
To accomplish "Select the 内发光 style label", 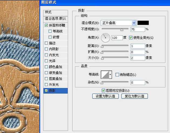I will (54, 55).
